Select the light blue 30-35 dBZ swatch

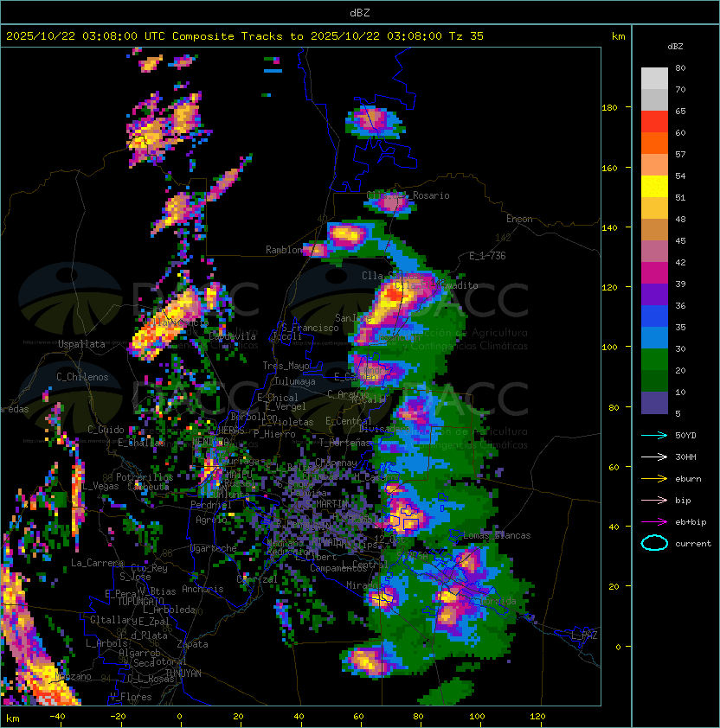654,337
